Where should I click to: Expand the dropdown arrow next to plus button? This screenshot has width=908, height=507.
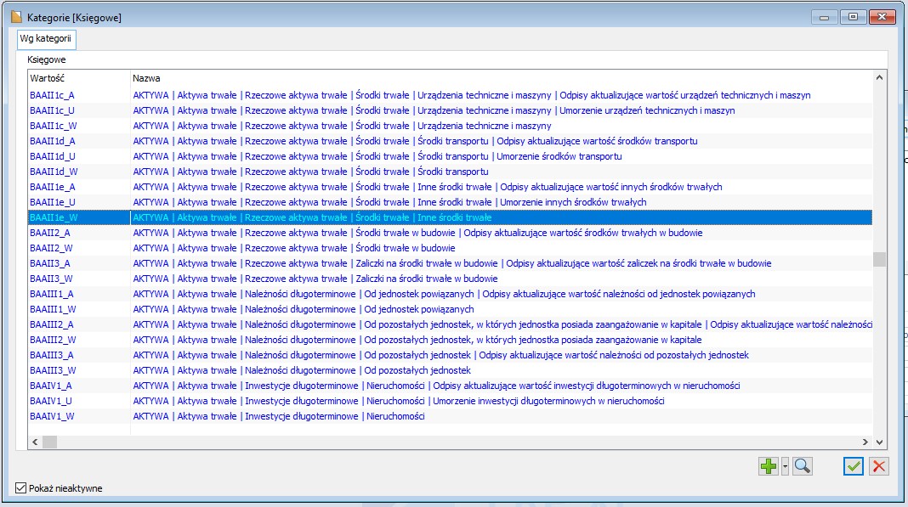785,466
